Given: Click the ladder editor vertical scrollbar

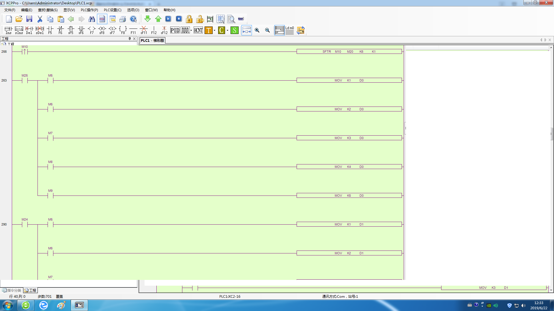Looking at the screenshot, I should pyautogui.click(x=551, y=134).
